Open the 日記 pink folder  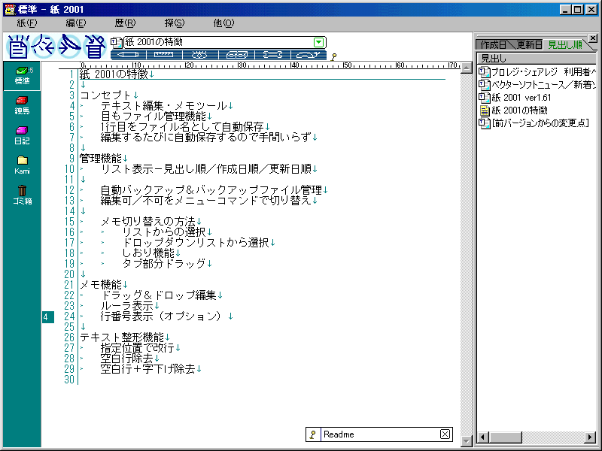22,135
